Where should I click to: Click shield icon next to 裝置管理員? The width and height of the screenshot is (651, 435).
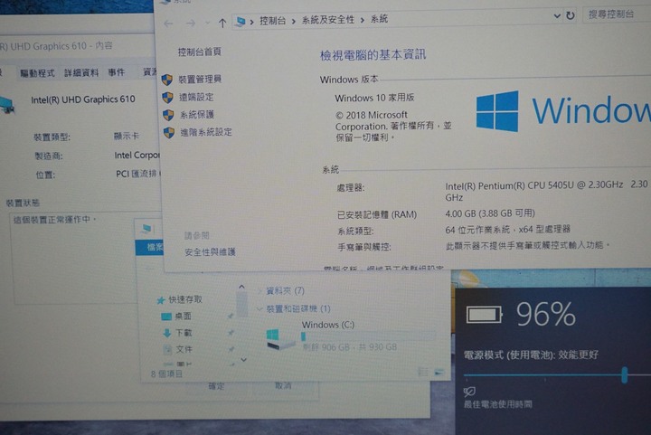click(x=167, y=80)
